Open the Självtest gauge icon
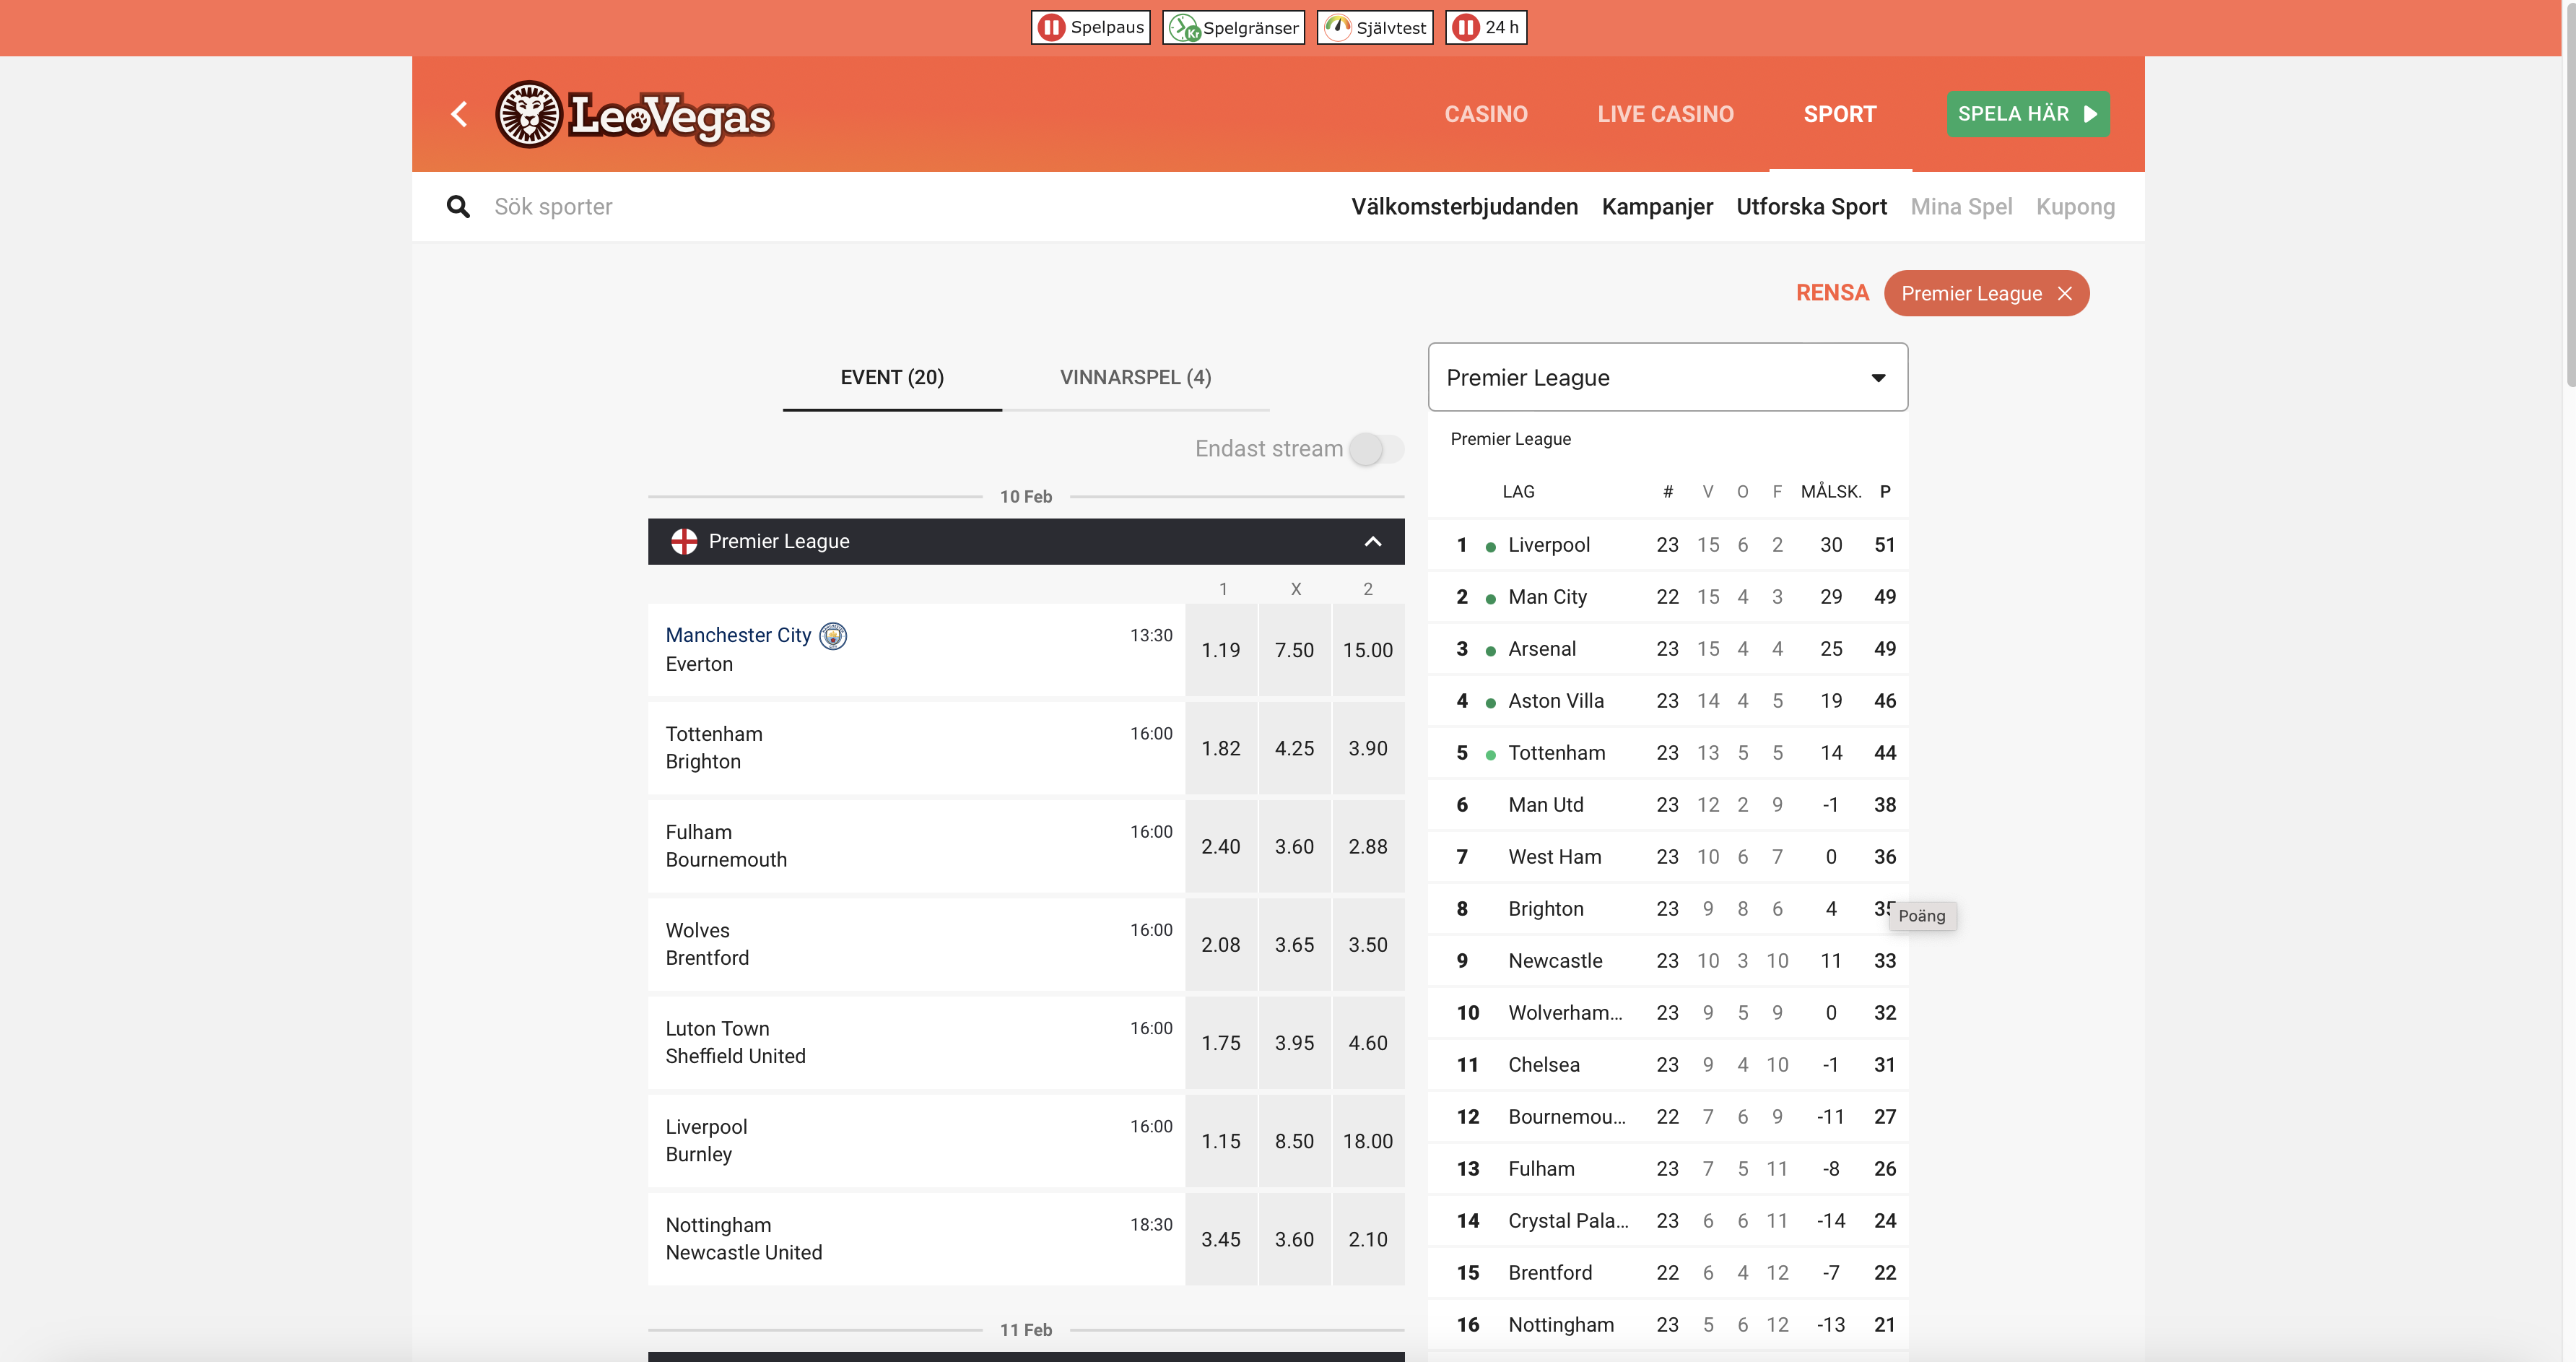Image resolution: width=2576 pixels, height=1362 pixels. (1338, 27)
